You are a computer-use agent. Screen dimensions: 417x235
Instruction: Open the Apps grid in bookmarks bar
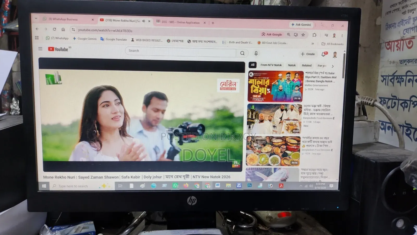tap(37, 38)
